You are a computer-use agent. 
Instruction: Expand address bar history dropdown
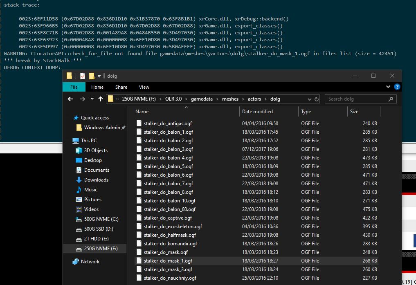pos(309,99)
